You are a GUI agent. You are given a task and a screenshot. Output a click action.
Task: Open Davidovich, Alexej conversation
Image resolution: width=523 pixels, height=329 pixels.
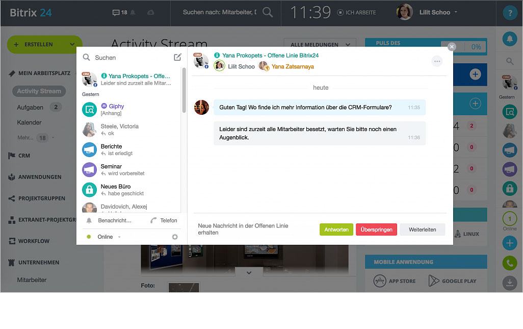[x=130, y=207]
